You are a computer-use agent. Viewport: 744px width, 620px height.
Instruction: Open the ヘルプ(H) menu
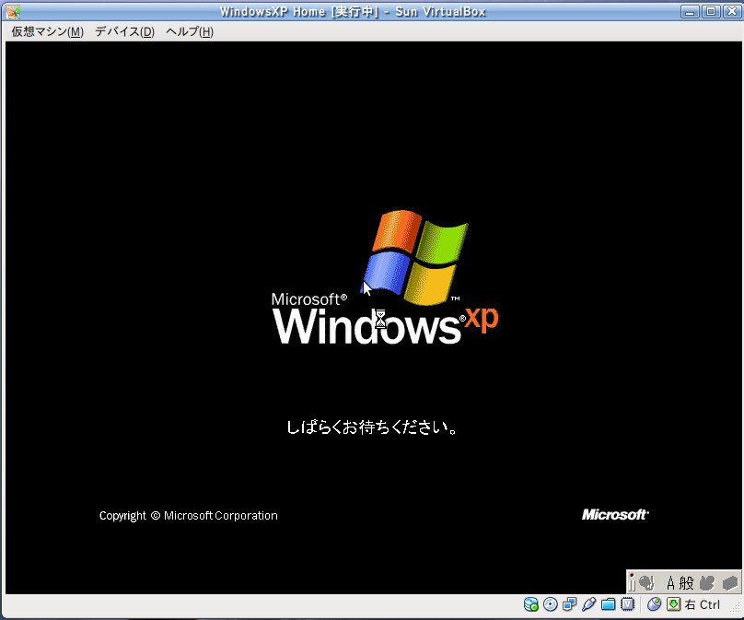click(x=190, y=32)
